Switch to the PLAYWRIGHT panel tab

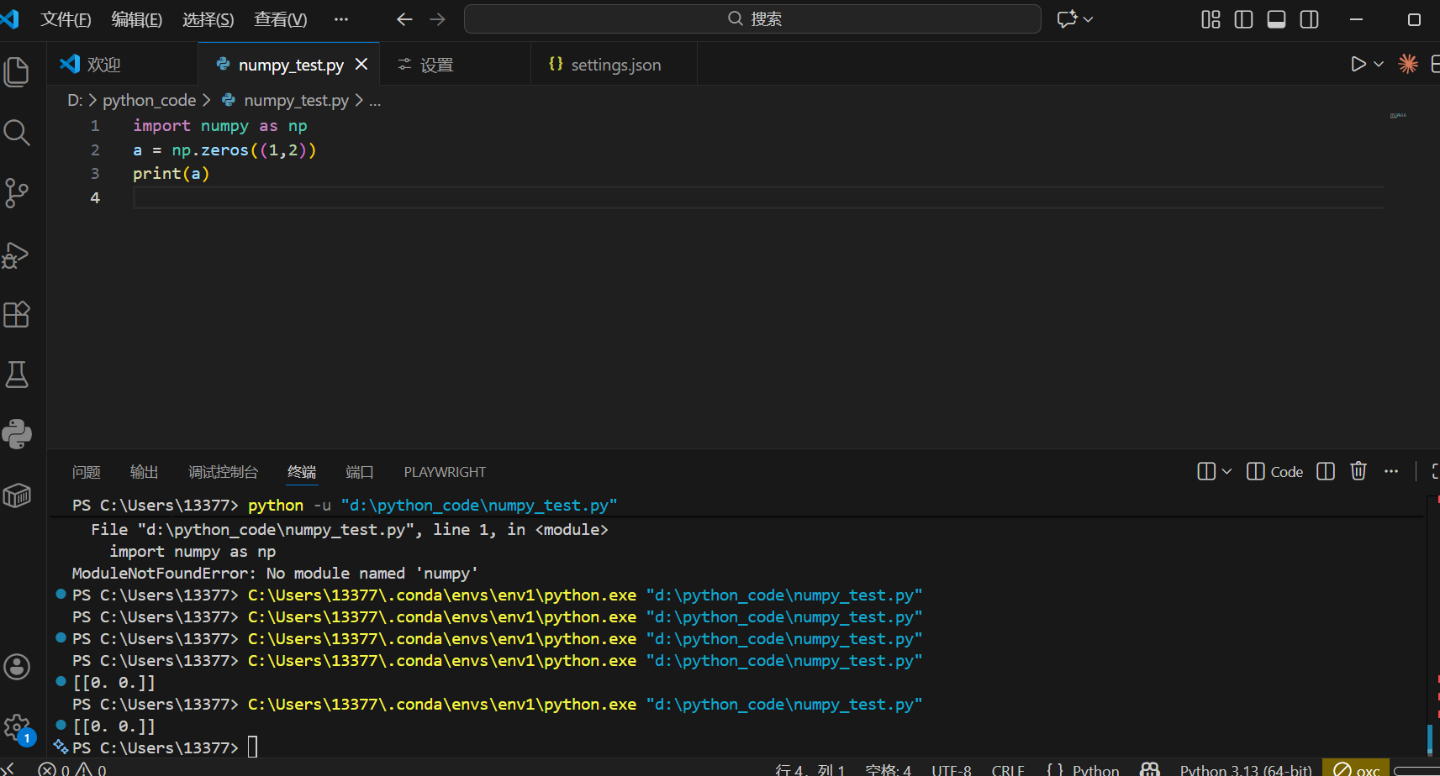[x=445, y=472]
